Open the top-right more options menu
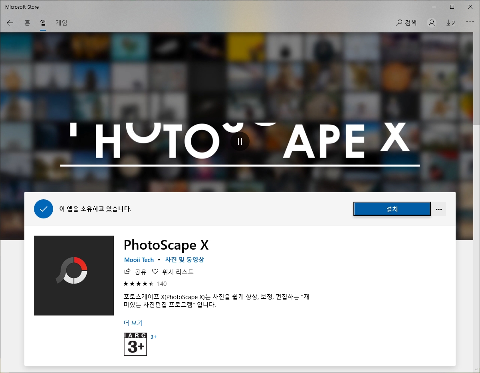 click(470, 22)
